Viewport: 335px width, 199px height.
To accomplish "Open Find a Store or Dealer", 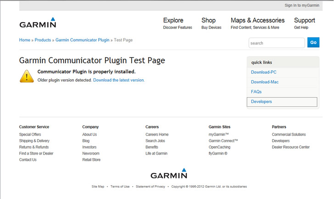I will (36, 153).
